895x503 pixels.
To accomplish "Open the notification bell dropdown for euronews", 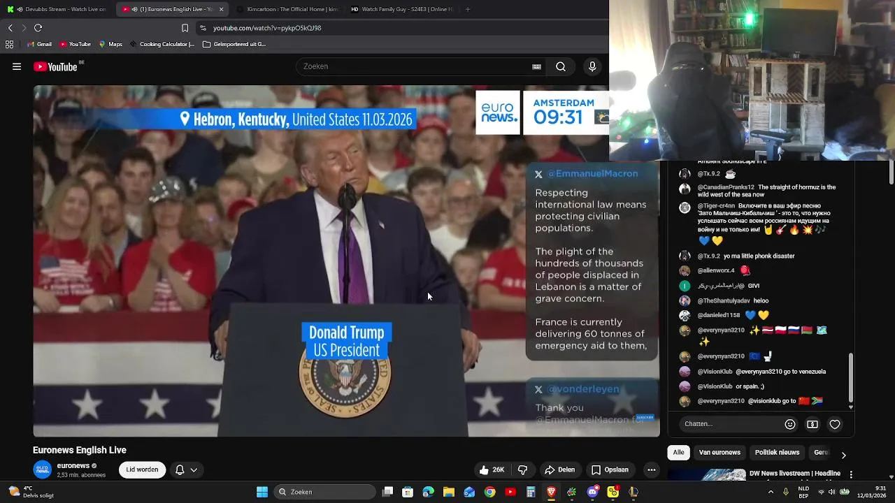I will (186, 469).
